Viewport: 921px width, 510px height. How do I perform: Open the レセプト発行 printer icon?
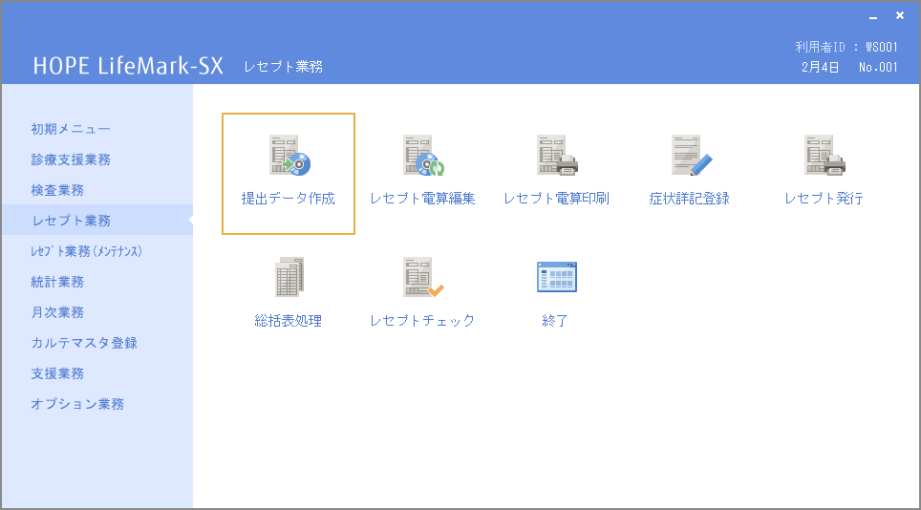tap(825, 155)
